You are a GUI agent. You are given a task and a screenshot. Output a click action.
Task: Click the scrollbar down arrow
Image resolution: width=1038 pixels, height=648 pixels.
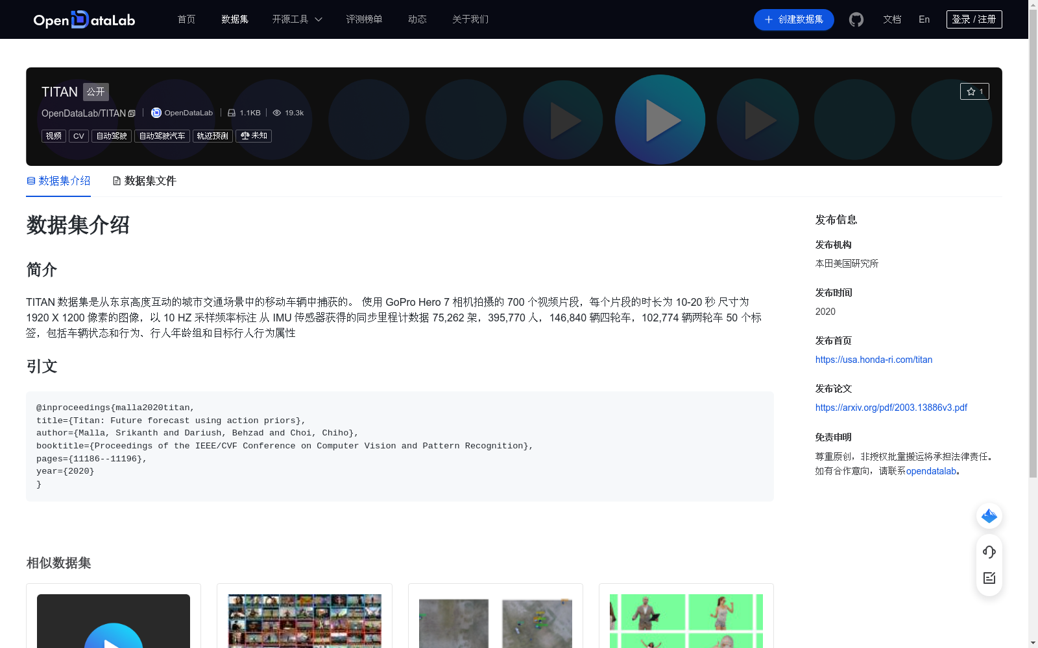(x=1033, y=643)
